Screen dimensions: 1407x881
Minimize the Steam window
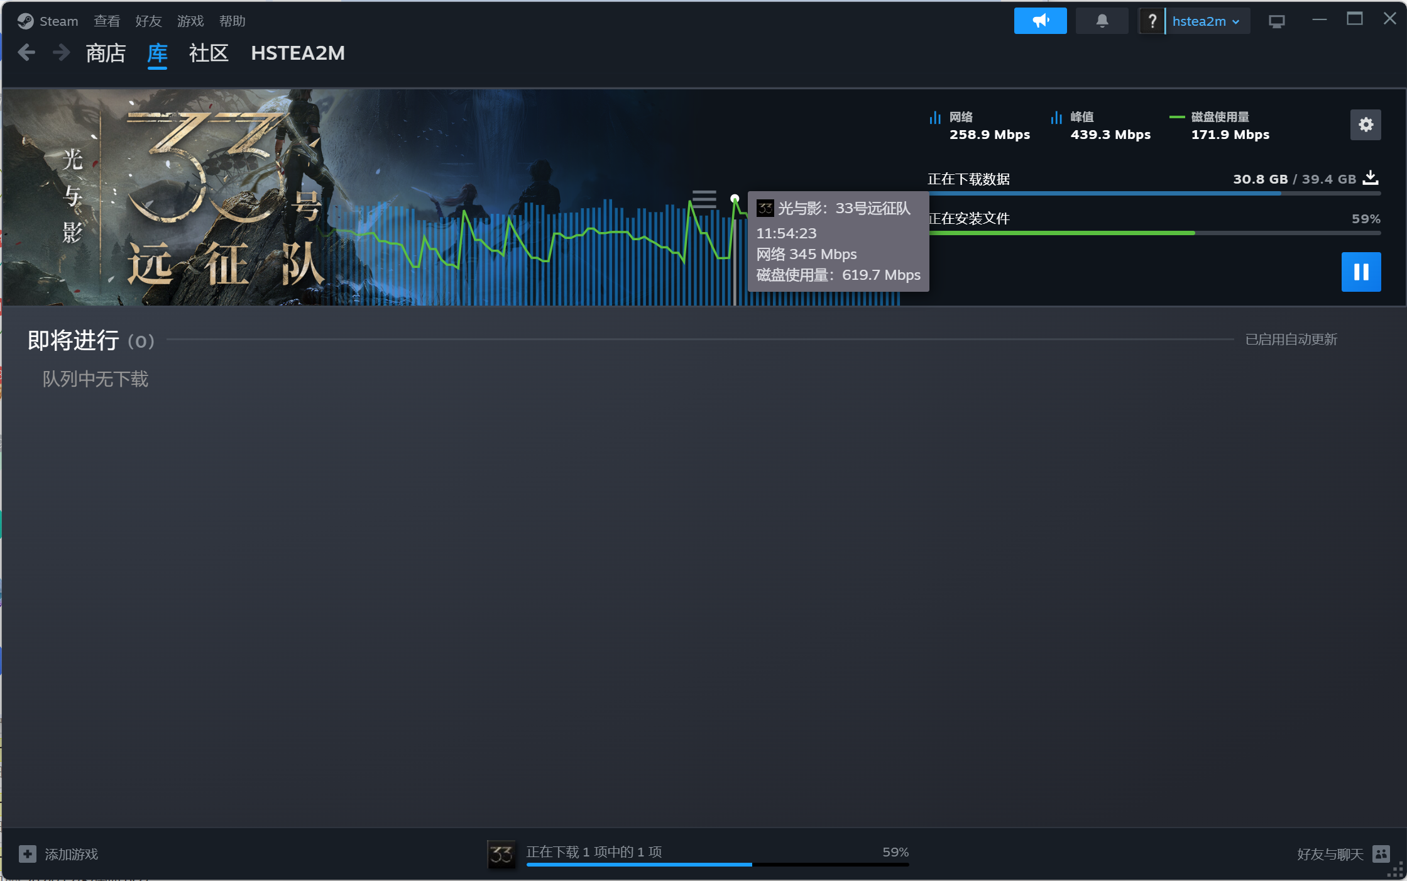point(1320,20)
